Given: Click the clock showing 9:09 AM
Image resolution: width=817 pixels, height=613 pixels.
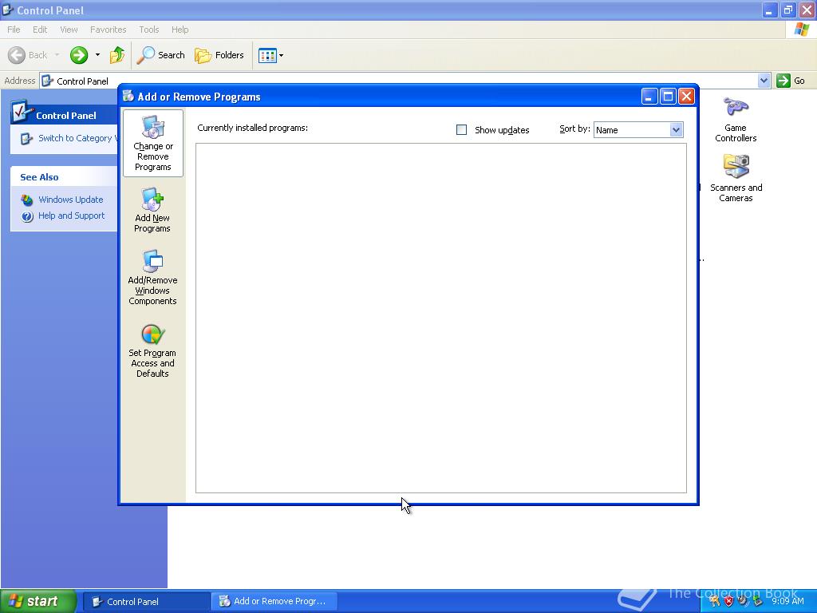Looking at the screenshot, I should pyautogui.click(x=787, y=601).
